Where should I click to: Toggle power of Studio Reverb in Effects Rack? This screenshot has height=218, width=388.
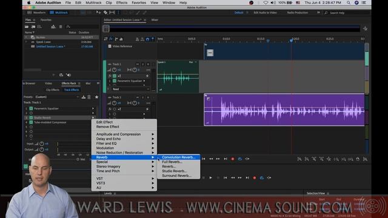pyautogui.click(x=31, y=117)
